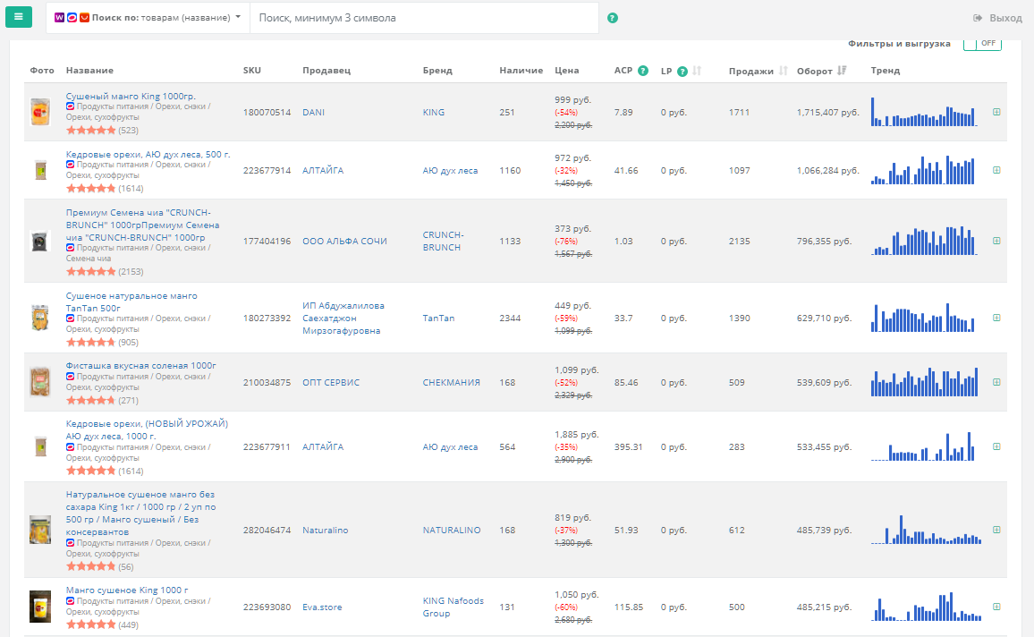Expand details for Фисташка вкусная соленая row
The width and height of the screenshot is (1034, 637).
click(996, 382)
